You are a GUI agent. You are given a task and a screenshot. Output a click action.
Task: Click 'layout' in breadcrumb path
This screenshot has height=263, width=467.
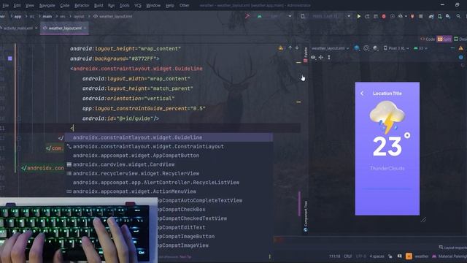click(79, 16)
